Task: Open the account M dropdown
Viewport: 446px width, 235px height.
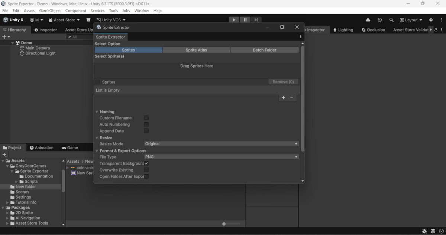Action: (36, 20)
